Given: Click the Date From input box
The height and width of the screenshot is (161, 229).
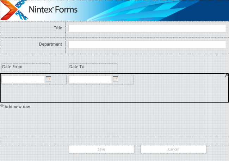Looking at the screenshot, I should (23, 79).
